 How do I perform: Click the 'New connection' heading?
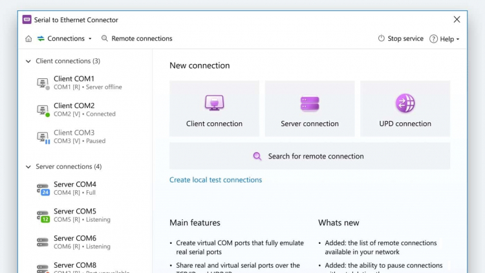point(200,65)
